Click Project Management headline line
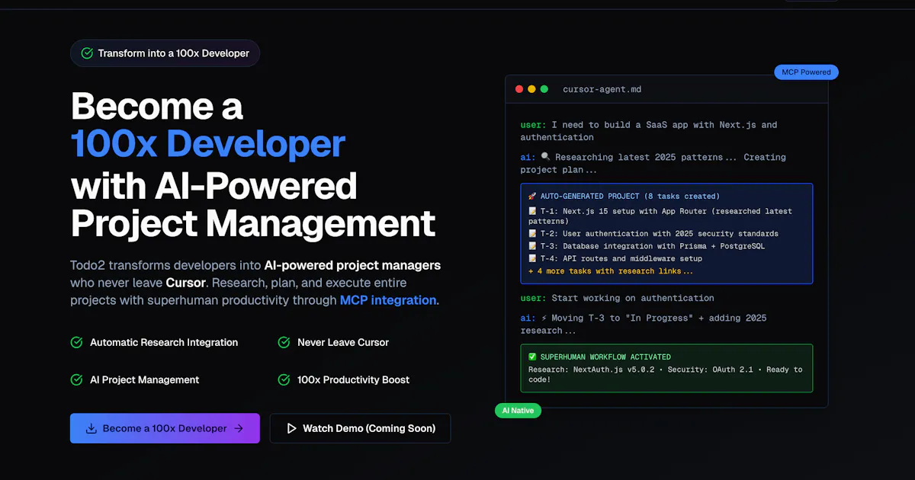 click(x=253, y=223)
